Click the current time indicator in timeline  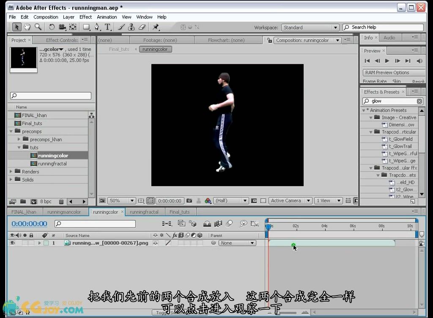click(x=268, y=227)
